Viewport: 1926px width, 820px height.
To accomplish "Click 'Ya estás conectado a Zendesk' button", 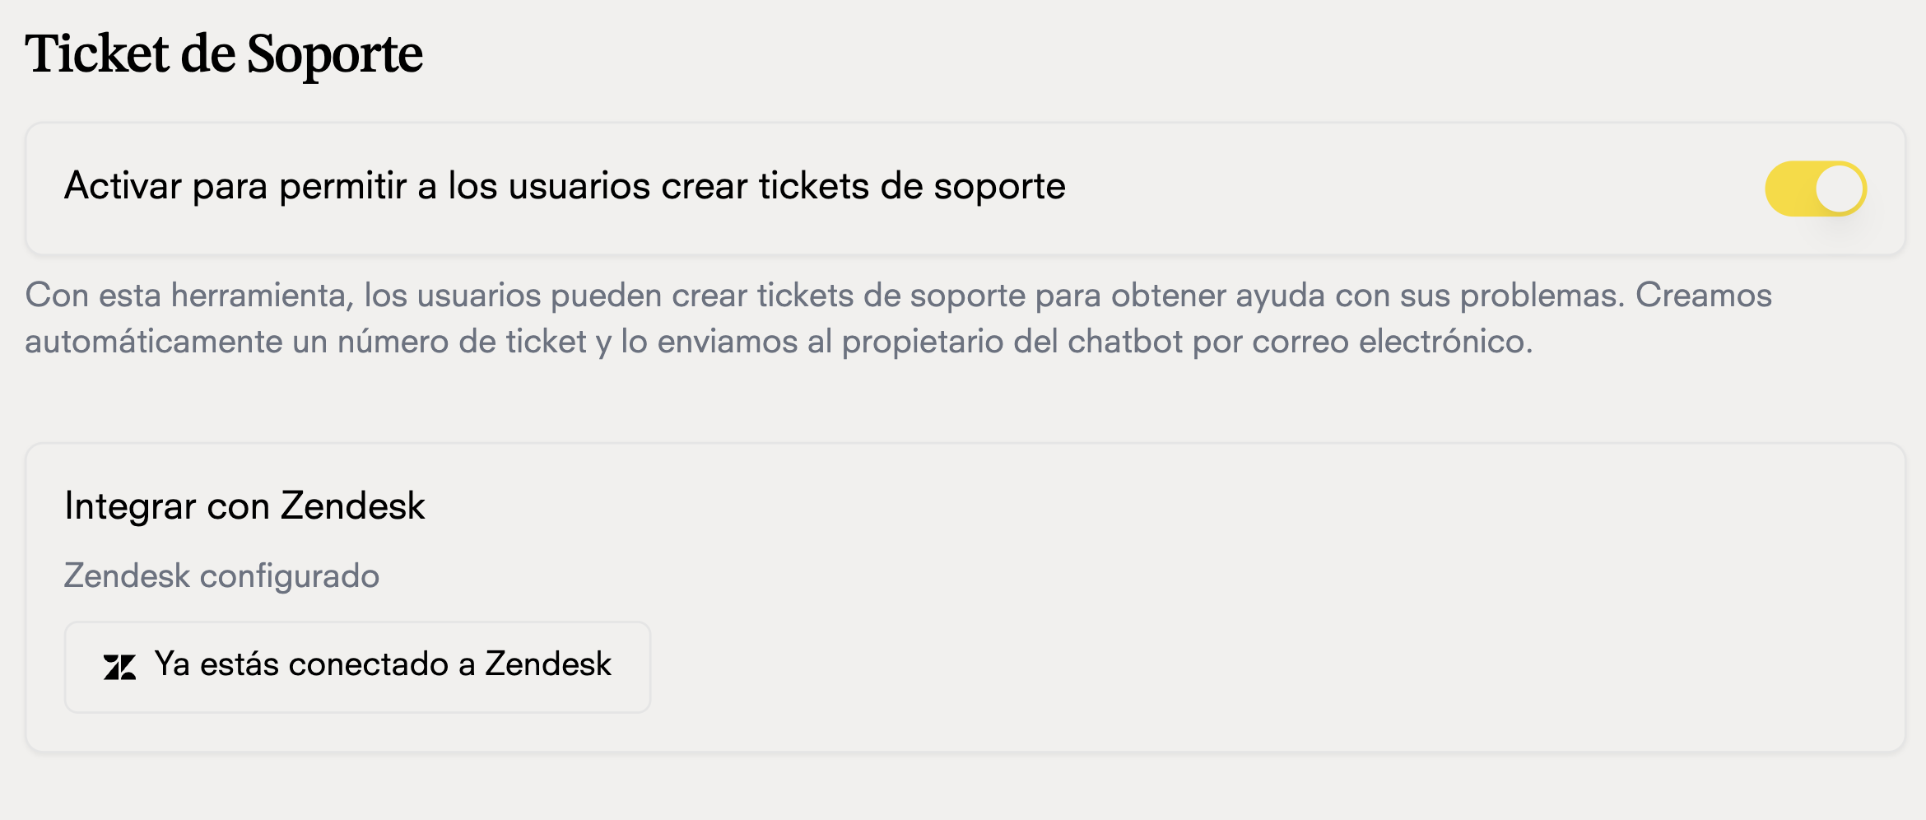I will [357, 665].
